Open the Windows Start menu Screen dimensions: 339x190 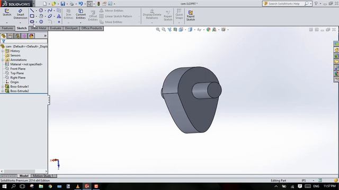[x=4, y=186]
